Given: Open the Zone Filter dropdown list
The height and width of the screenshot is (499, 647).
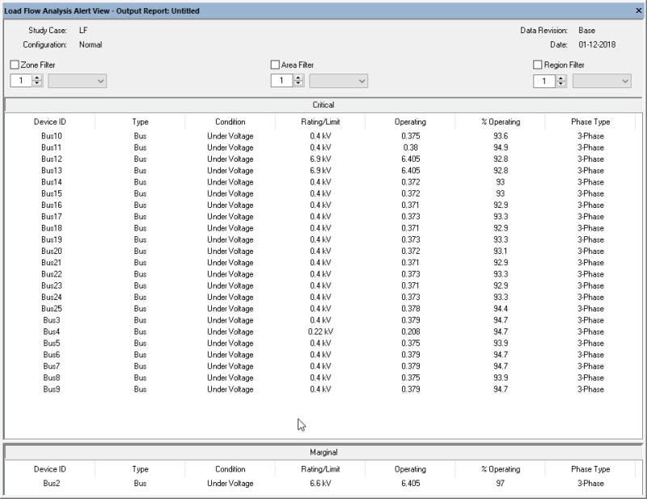Looking at the screenshot, I should [78, 81].
